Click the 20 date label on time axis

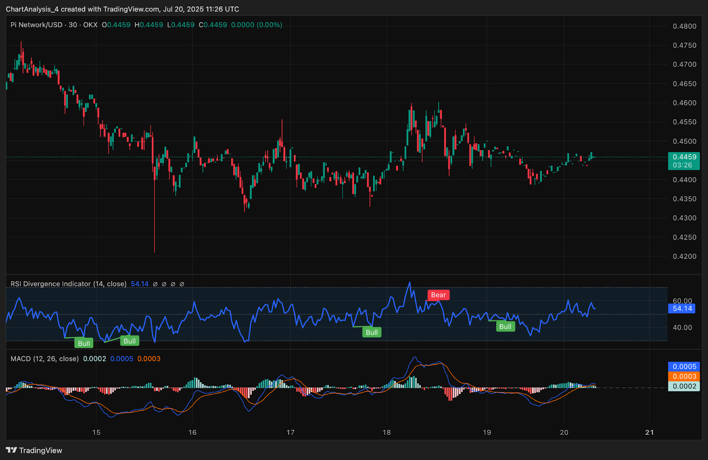564,433
